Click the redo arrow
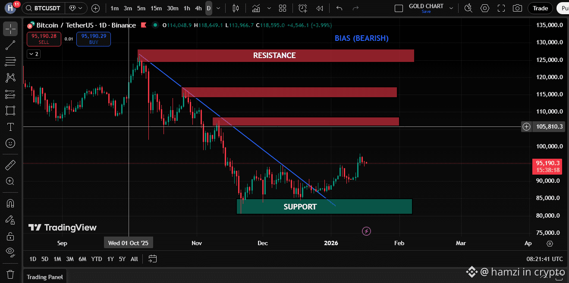This screenshot has width=569, height=283. coord(355,8)
